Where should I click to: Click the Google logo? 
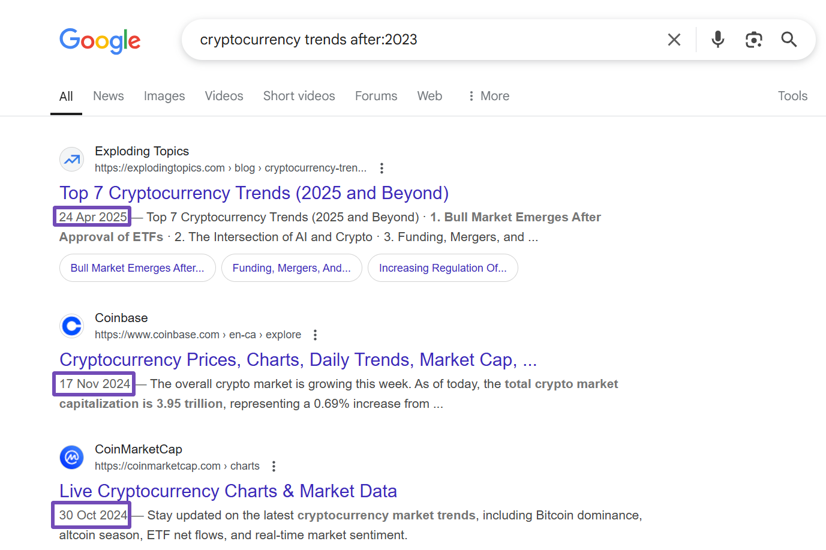click(100, 41)
